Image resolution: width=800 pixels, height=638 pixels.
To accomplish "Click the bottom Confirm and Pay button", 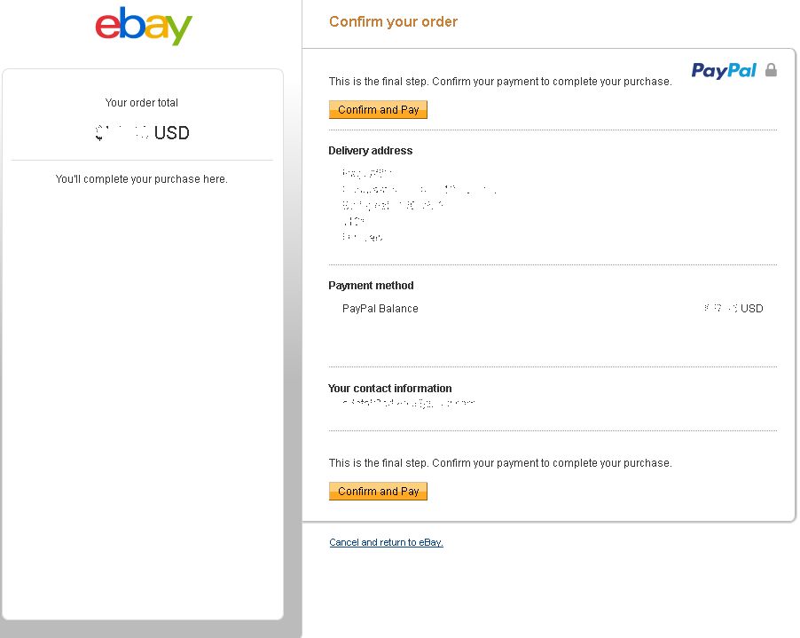I will 378,491.
